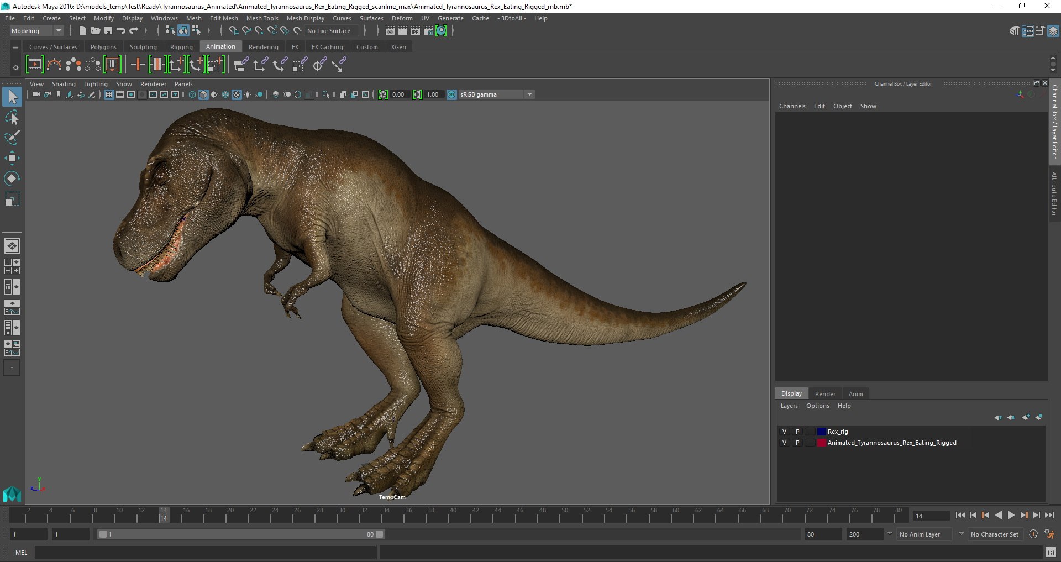Image resolution: width=1061 pixels, height=562 pixels.
Task: Click the playback range slider bar
Action: pyautogui.click(x=241, y=534)
